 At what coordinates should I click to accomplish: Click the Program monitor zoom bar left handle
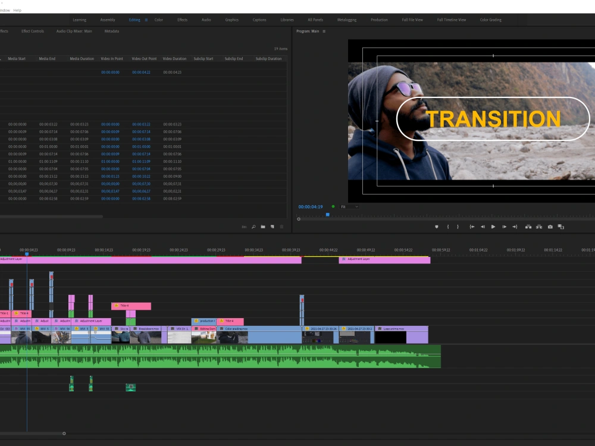pyautogui.click(x=299, y=219)
